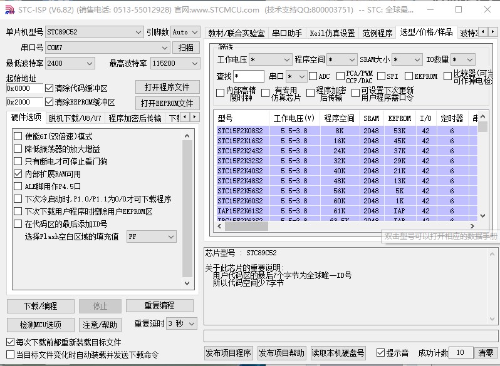Screen dimensions: 500x366
Task: Open the 工作电压 filter dropdown
Action: point(270,59)
